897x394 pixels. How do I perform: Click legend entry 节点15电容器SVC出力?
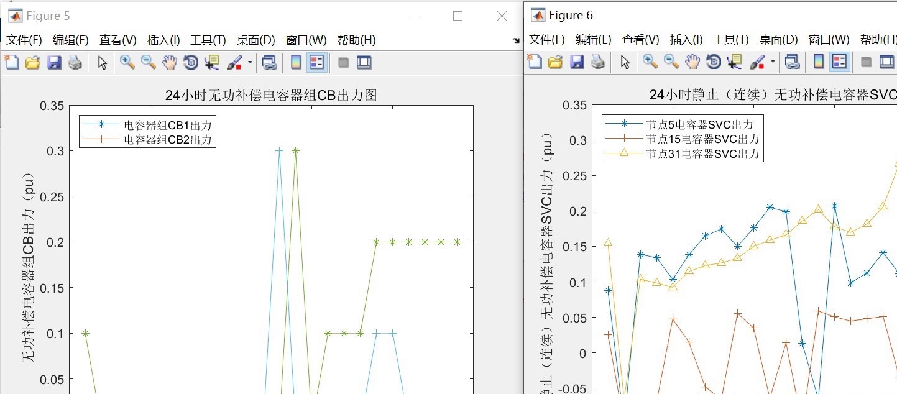(x=703, y=139)
